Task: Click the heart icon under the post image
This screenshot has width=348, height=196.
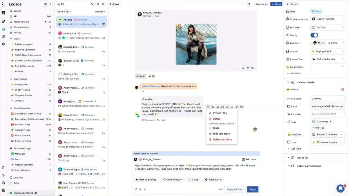Action: [x=243, y=68]
